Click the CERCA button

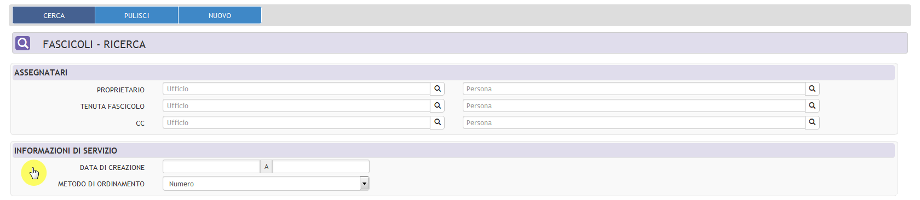point(54,15)
